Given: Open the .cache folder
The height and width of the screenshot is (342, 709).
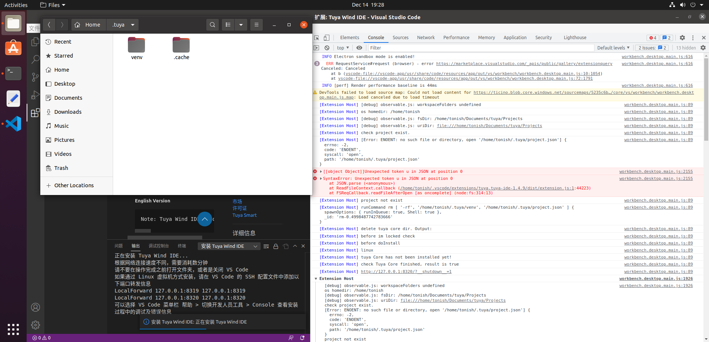Looking at the screenshot, I should 181,48.
